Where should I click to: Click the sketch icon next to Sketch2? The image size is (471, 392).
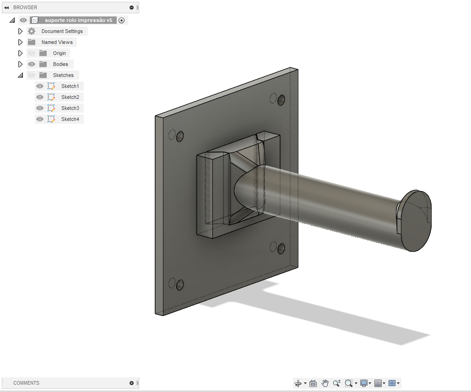pyautogui.click(x=51, y=97)
